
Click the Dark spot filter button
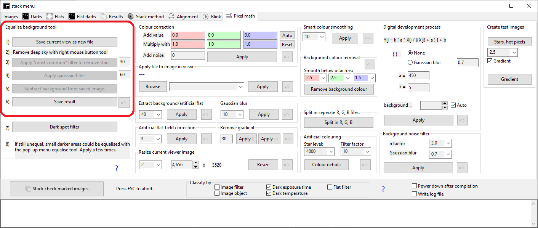tap(65, 127)
